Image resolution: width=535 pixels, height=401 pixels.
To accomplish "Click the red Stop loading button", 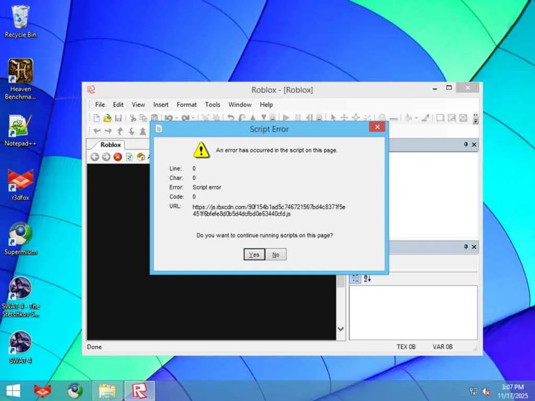I will point(118,157).
